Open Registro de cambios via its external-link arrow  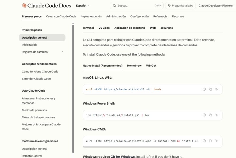pos(62,52)
